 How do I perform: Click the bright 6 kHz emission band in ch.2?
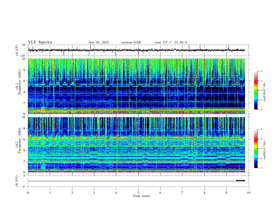(136, 138)
